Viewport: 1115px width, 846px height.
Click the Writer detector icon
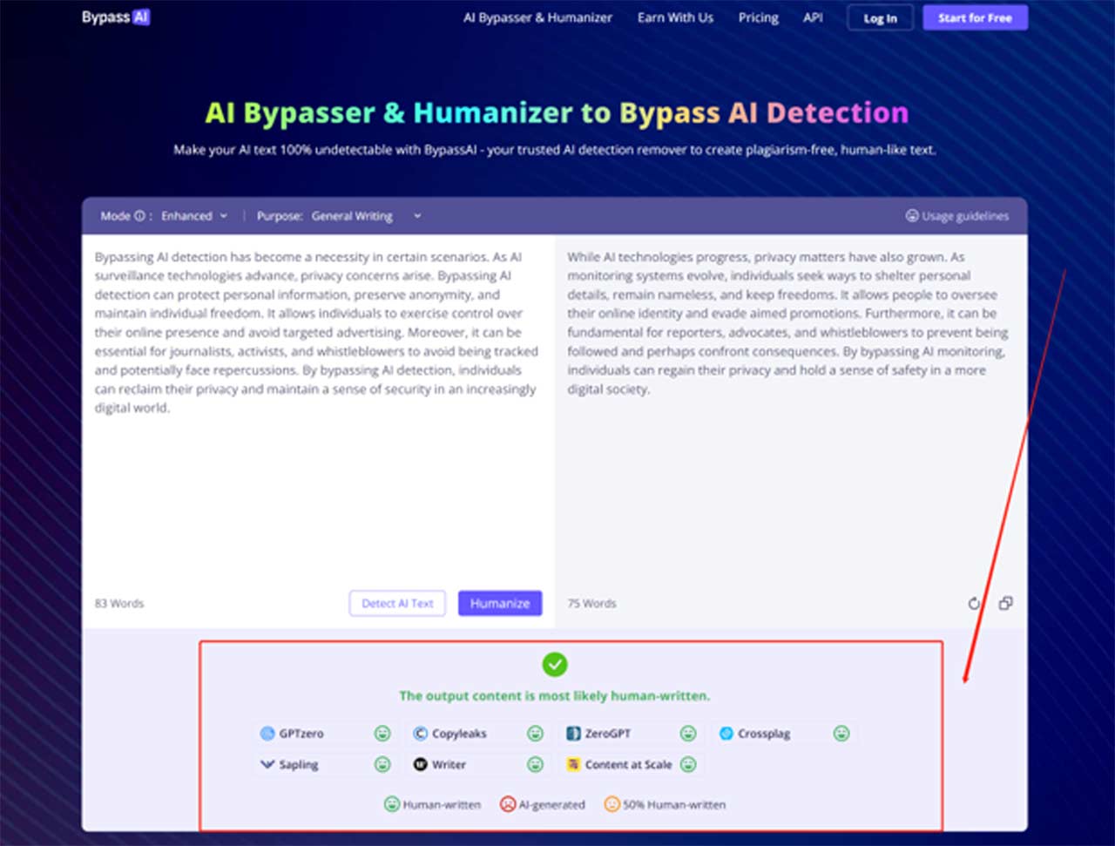[x=420, y=764]
